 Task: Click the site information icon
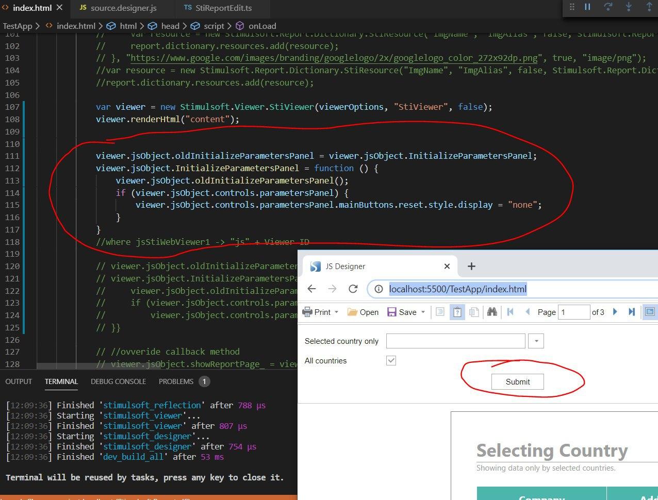coord(379,289)
